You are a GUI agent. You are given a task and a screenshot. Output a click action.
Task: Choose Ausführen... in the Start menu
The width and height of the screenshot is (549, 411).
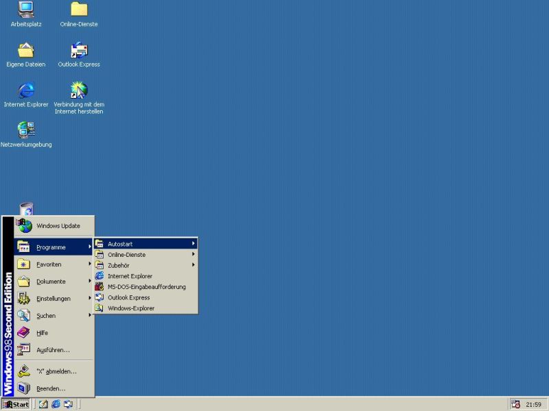coord(54,350)
